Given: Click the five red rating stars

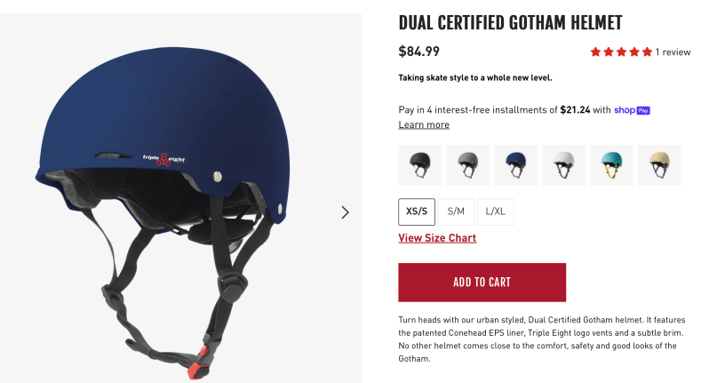Looking at the screenshot, I should pyautogui.click(x=621, y=52).
